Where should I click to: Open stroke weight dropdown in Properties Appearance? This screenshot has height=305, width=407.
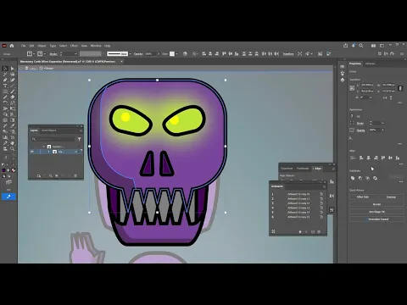(x=382, y=123)
